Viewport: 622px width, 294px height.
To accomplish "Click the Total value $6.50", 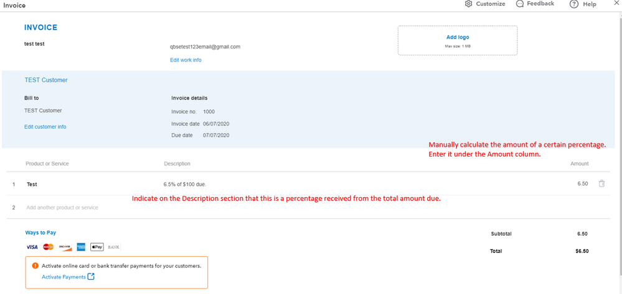I will [x=582, y=251].
